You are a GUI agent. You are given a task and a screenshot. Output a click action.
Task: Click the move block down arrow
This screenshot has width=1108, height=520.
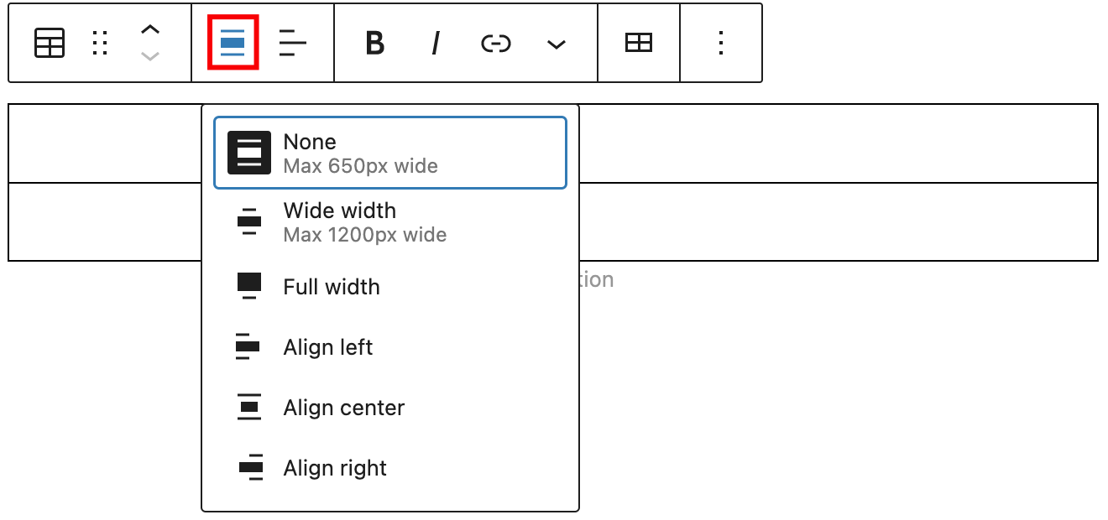coord(150,57)
